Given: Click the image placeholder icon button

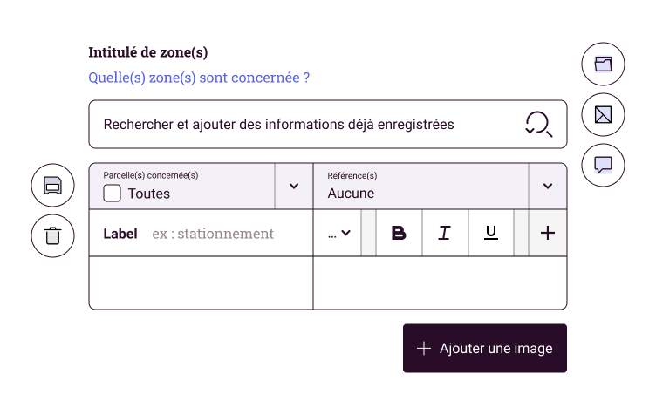Looking at the screenshot, I should (603, 114).
